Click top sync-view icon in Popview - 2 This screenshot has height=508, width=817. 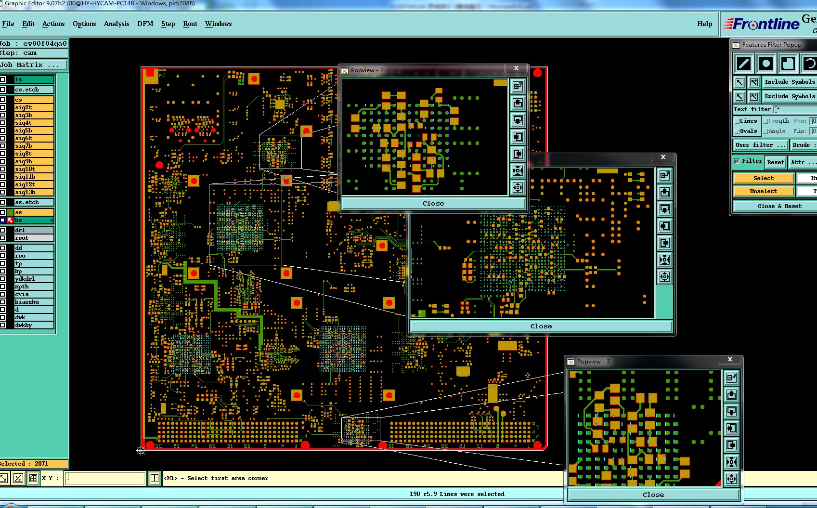518,86
